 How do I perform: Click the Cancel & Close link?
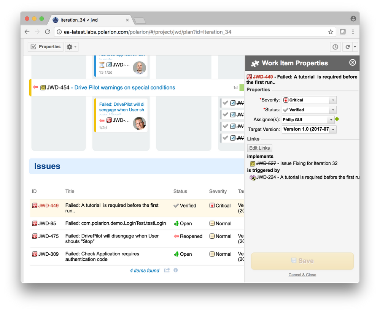(302, 275)
